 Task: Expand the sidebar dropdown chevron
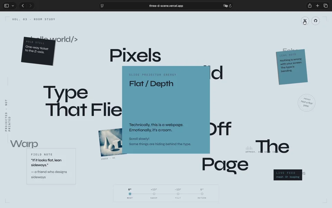[x=13, y=6]
